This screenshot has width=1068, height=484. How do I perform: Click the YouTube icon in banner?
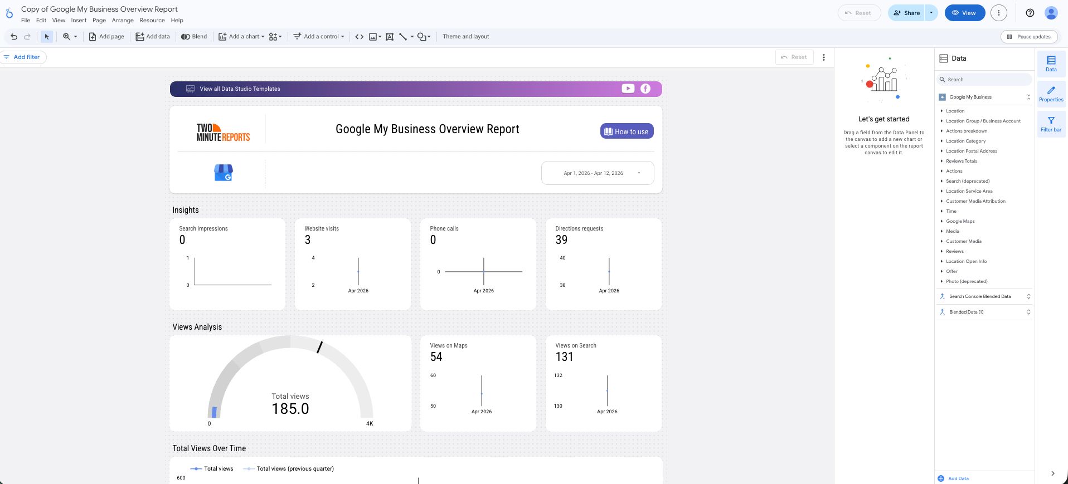pyautogui.click(x=628, y=89)
